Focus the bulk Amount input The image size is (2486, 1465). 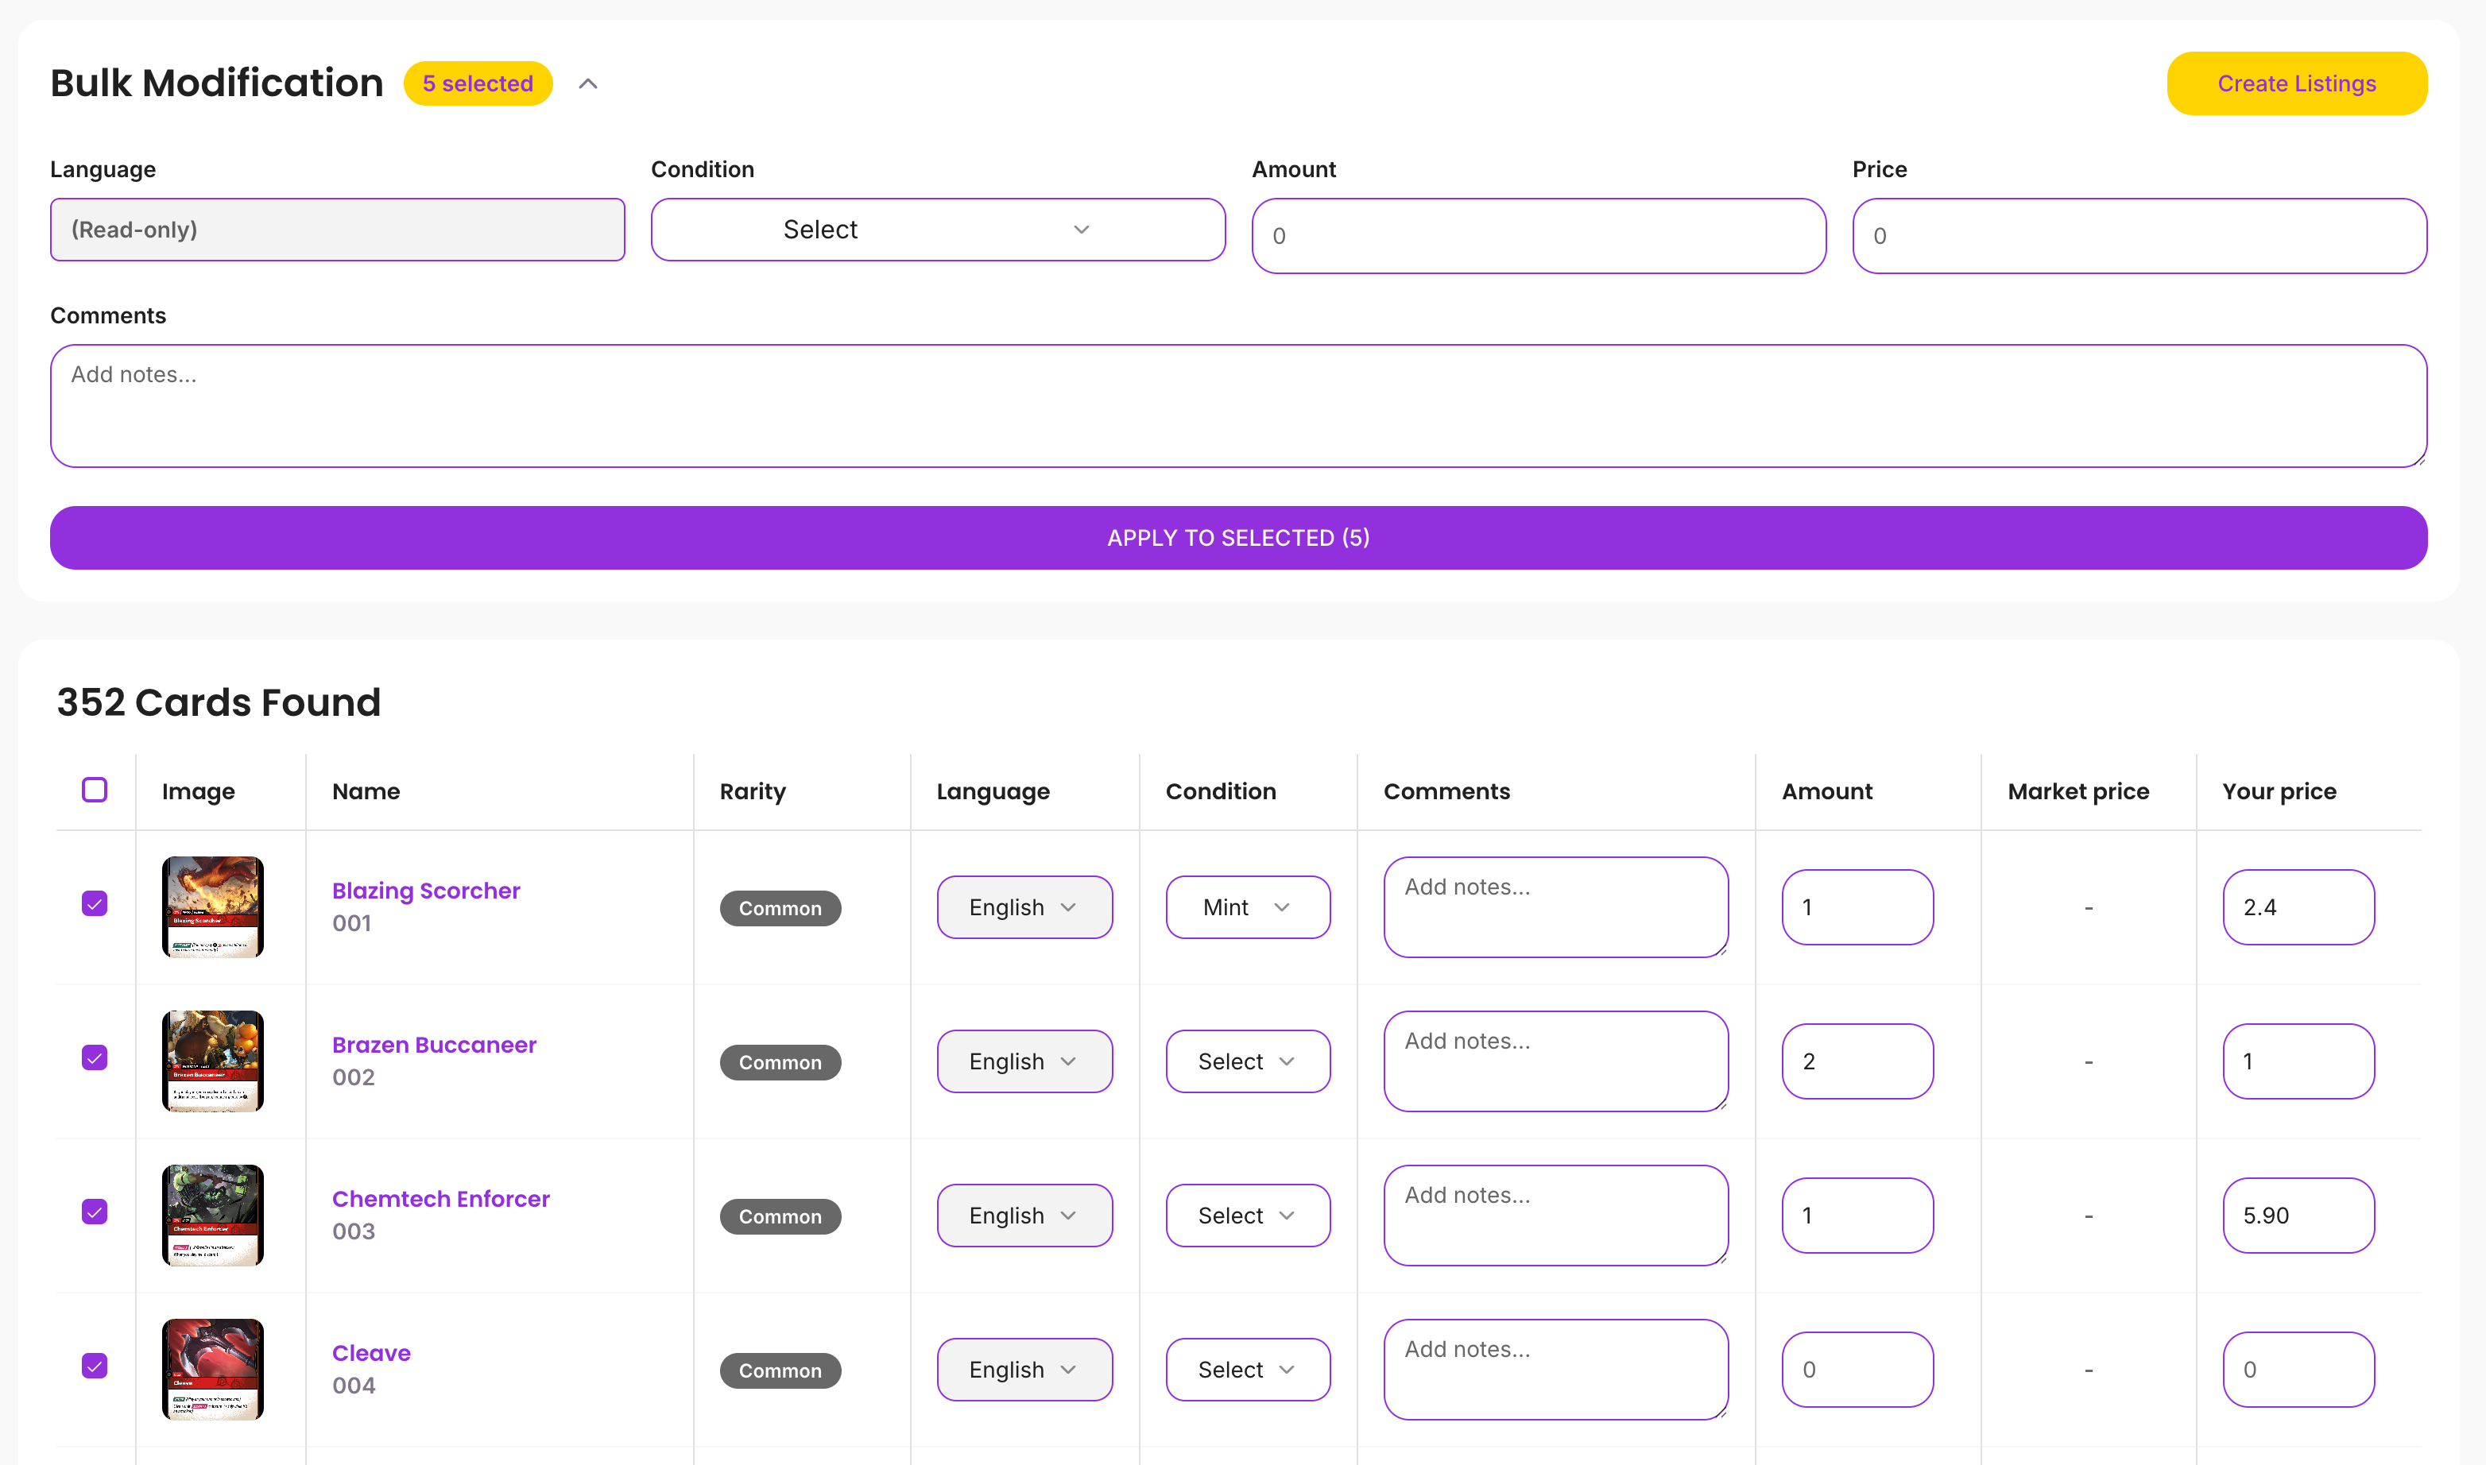point(1538,236)
